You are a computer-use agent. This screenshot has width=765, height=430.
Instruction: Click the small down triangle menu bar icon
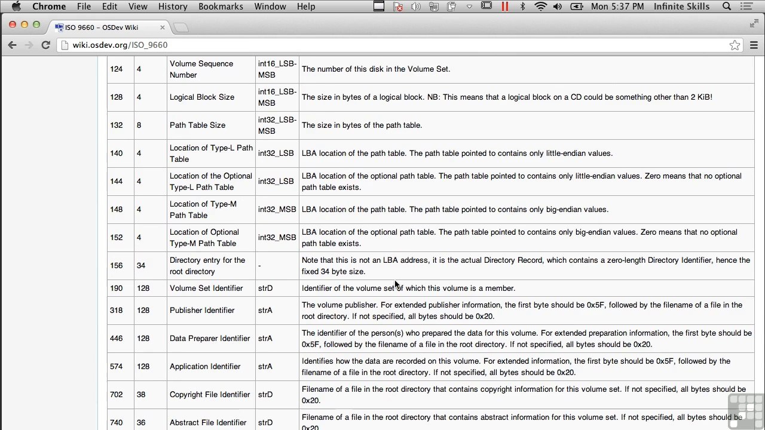pyautogui.click(x=469, y=7)
